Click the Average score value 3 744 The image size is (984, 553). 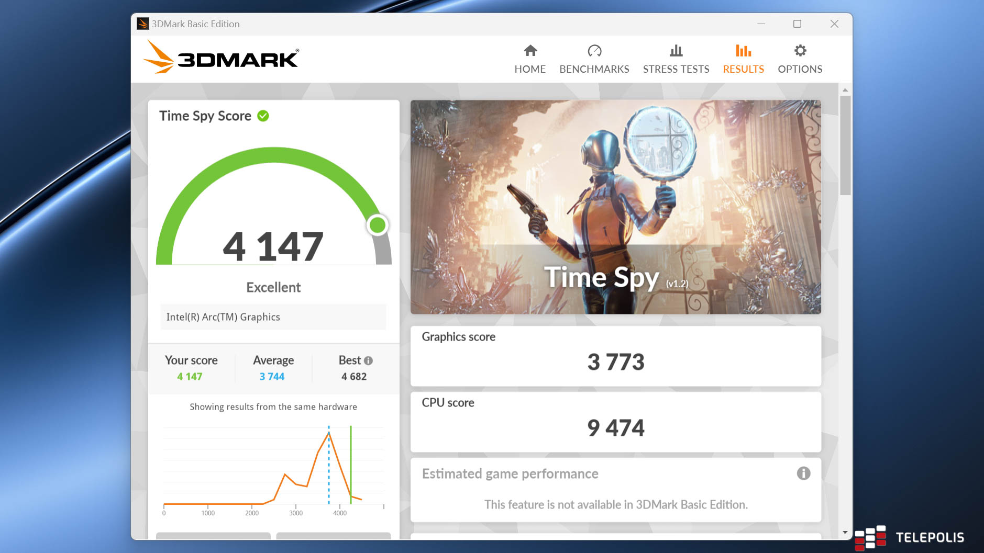pyautogui.click(x=272, y=377)
